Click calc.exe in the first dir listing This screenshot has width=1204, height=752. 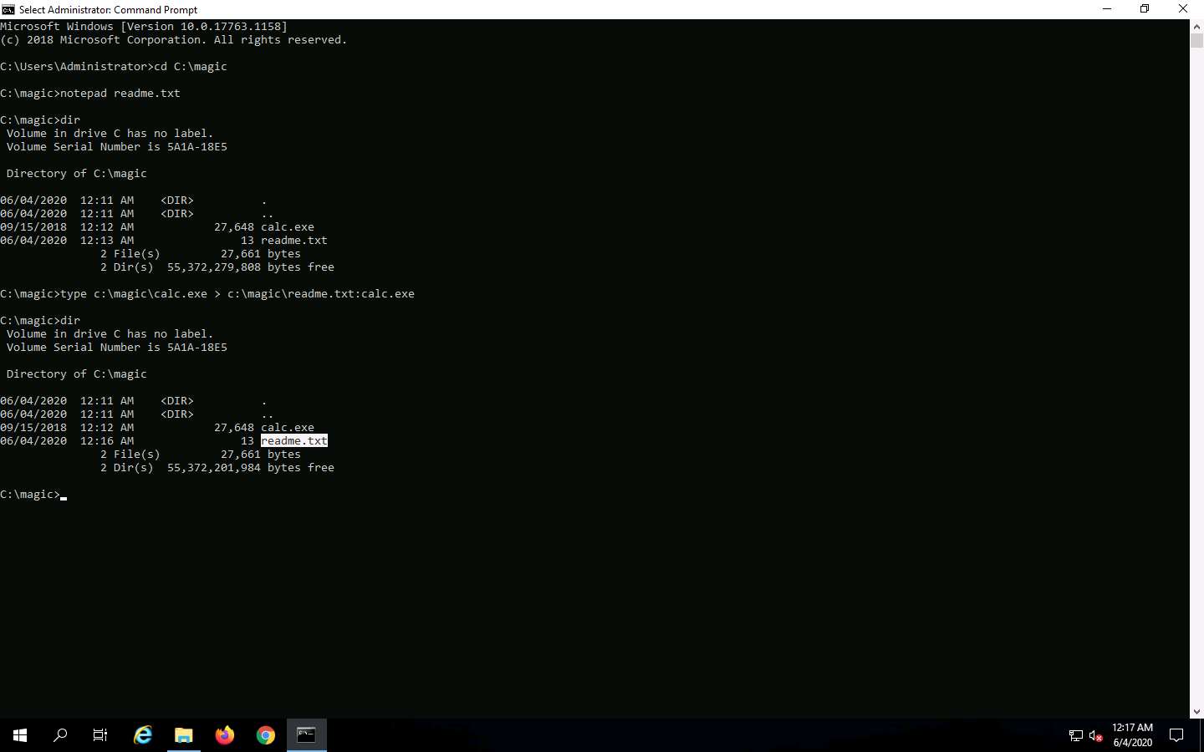(x=288, y=227)
